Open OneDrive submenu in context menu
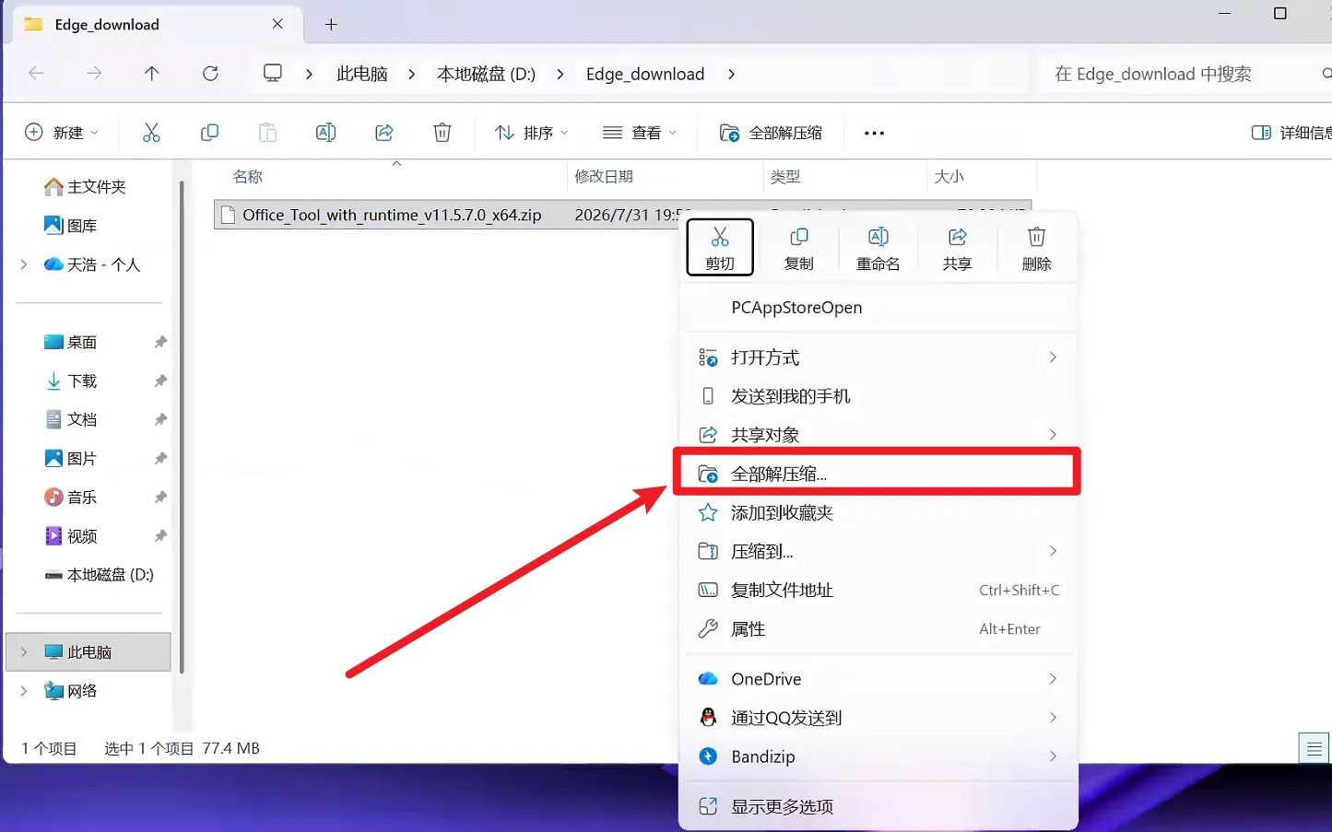Screen dimensions: 1332x832 pyautogui.click(x=878, y=679)
